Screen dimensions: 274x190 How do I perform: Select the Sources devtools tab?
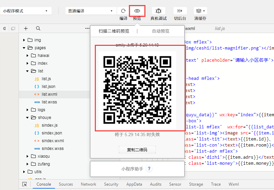[66, 184]
